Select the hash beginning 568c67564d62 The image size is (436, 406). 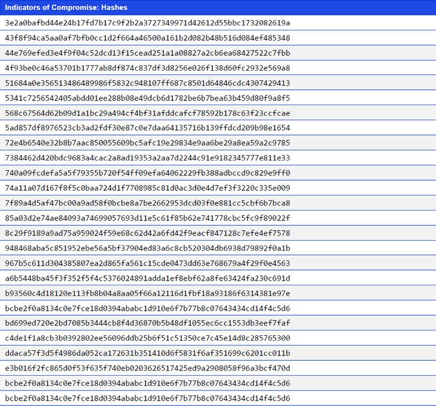pos(148,113)
